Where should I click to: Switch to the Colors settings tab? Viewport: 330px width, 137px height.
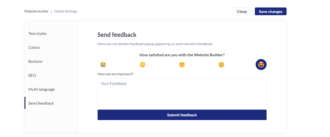tap(34, 48)
